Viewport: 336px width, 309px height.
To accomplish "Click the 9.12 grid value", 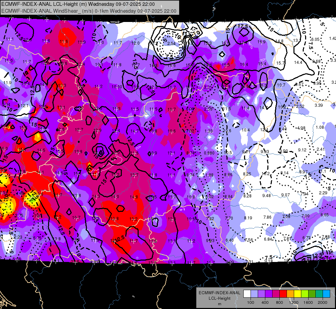I will [x=302, y=150].
